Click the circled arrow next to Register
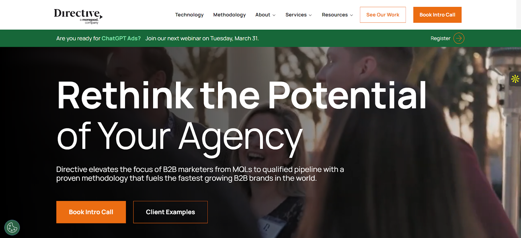The height and width of the screenshot is (238, 521). [x=459, y=38]
